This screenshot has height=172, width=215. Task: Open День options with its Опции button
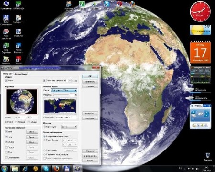(x=32, y=132)
